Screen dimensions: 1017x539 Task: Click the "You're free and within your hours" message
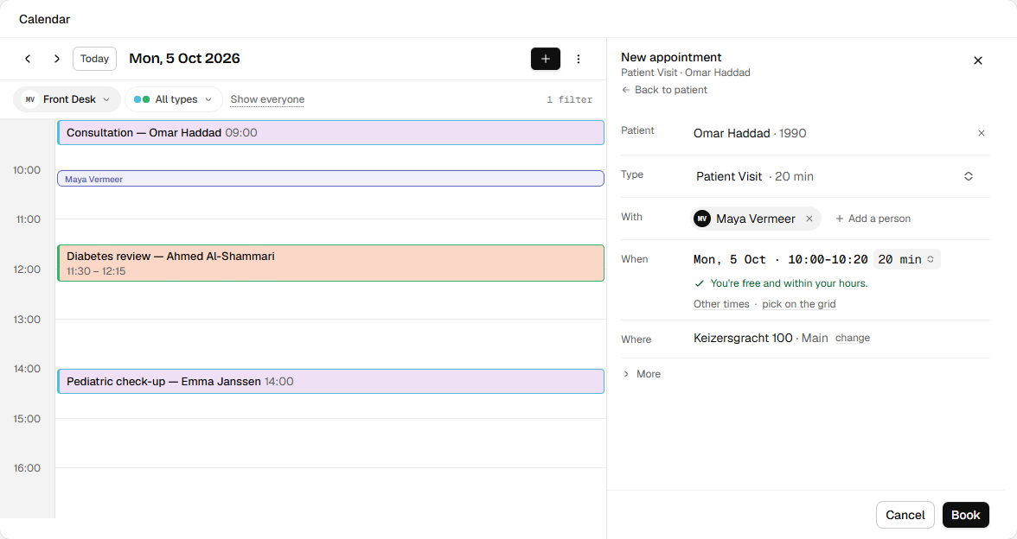point(781,283)
